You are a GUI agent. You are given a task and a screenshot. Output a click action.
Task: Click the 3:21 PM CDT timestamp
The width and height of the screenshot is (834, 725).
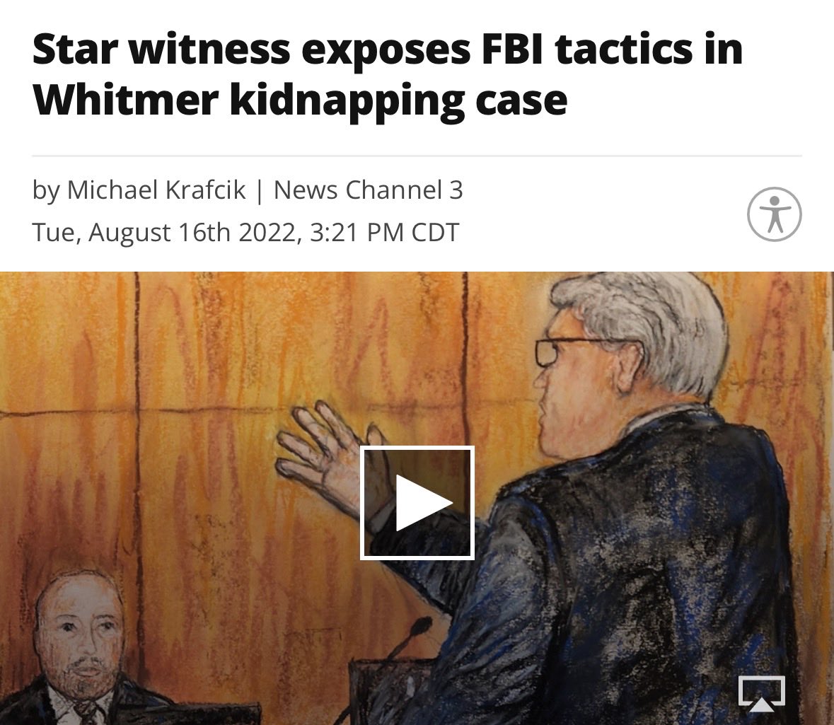coord(384,233)
